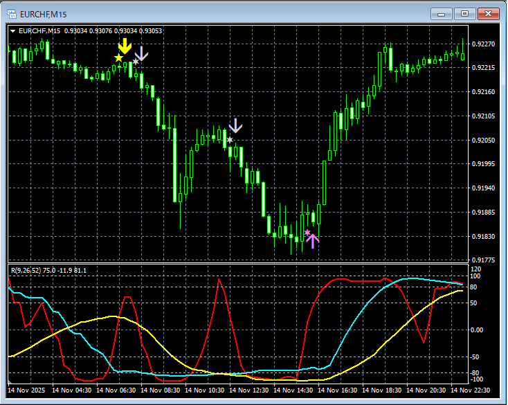
Task: Maximize the EURCHF,M15 chart window
Action: (x=464, y=13)
